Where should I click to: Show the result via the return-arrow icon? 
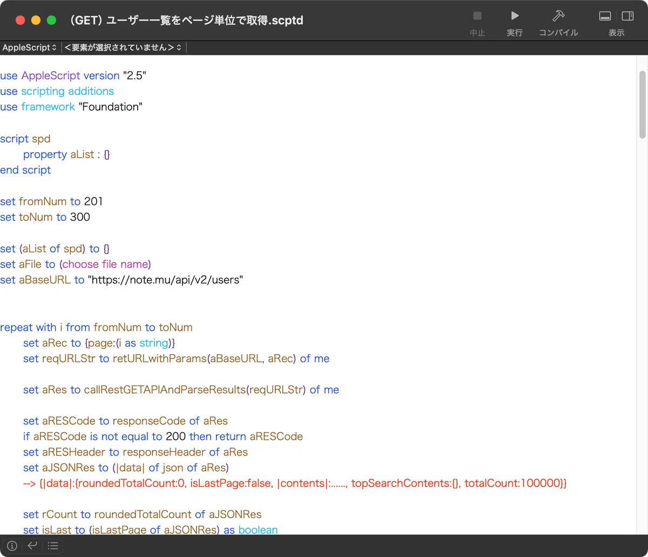pyautogui.click(x=32, y=546)
